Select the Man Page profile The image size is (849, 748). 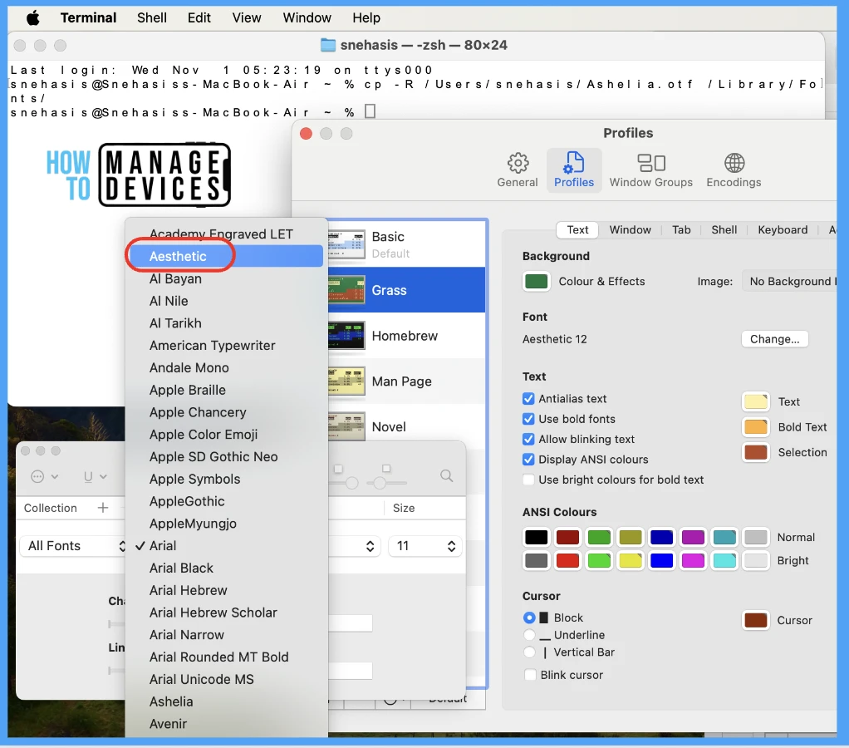[406, 381]
